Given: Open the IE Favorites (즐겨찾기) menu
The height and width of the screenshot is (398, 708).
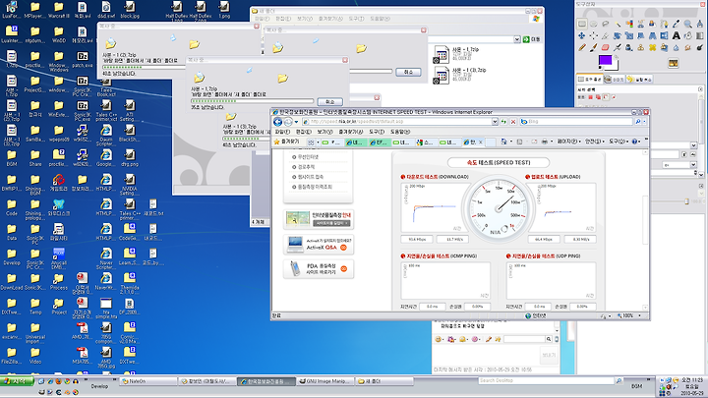Looking at the screenshot, I should [351, 132].
